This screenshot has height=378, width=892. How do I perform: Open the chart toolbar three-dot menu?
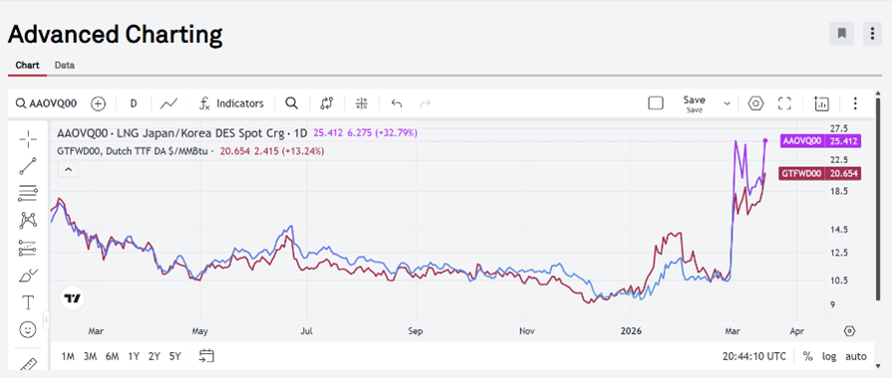click(855, 103)
